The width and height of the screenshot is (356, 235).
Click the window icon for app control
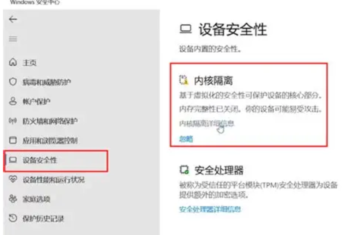(x=13, y=140)
